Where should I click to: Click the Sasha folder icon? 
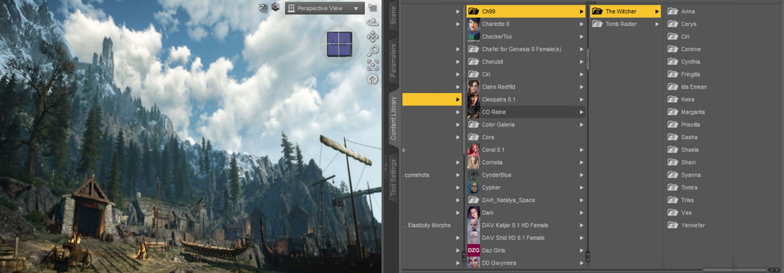coord(673,137)
